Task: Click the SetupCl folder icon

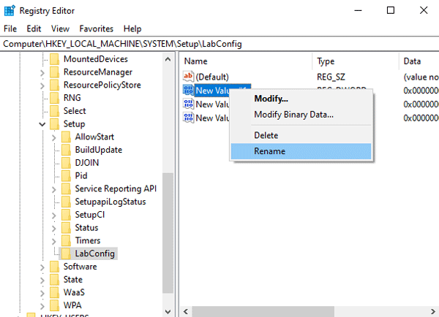Action: [66, 215]
